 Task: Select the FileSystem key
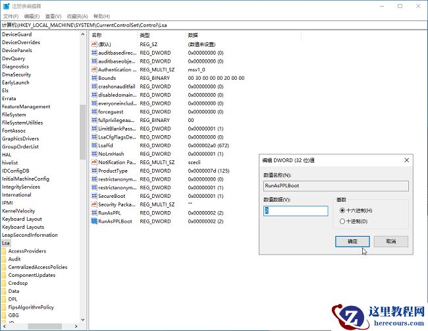click(x=14, y=115)
